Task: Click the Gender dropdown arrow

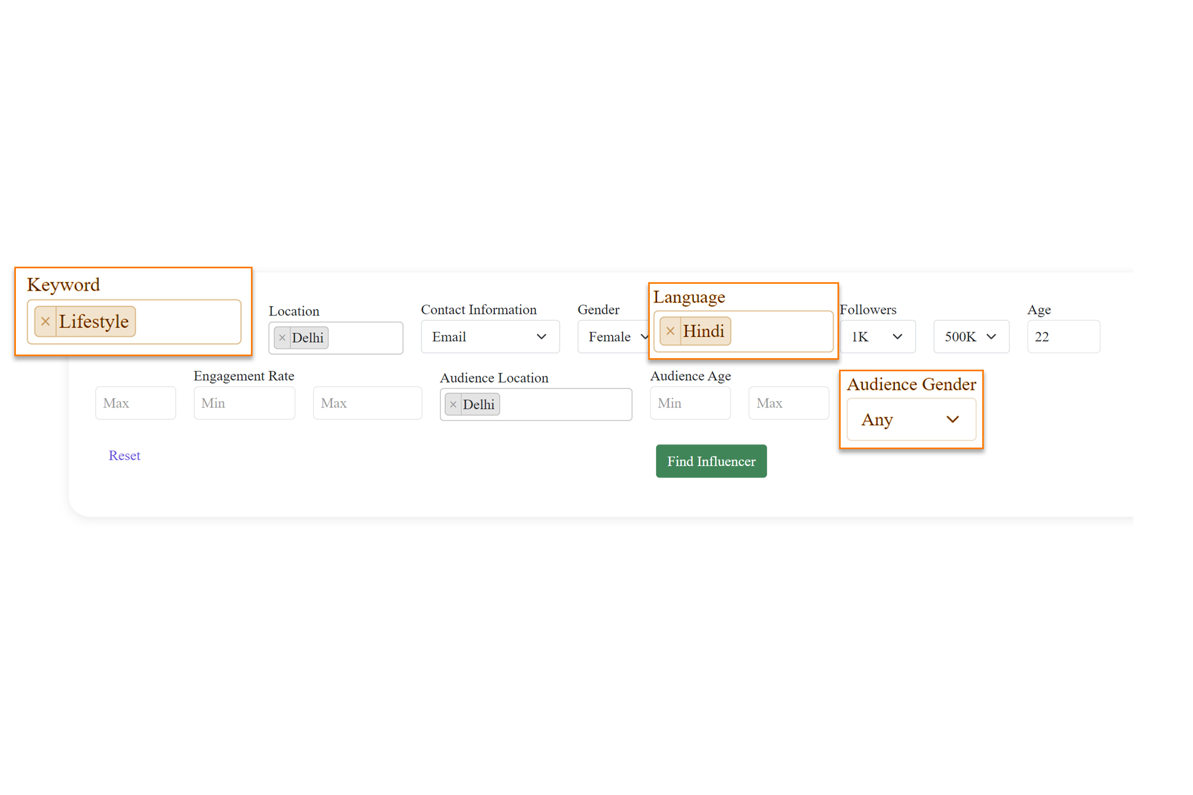Action: point(645,337)
